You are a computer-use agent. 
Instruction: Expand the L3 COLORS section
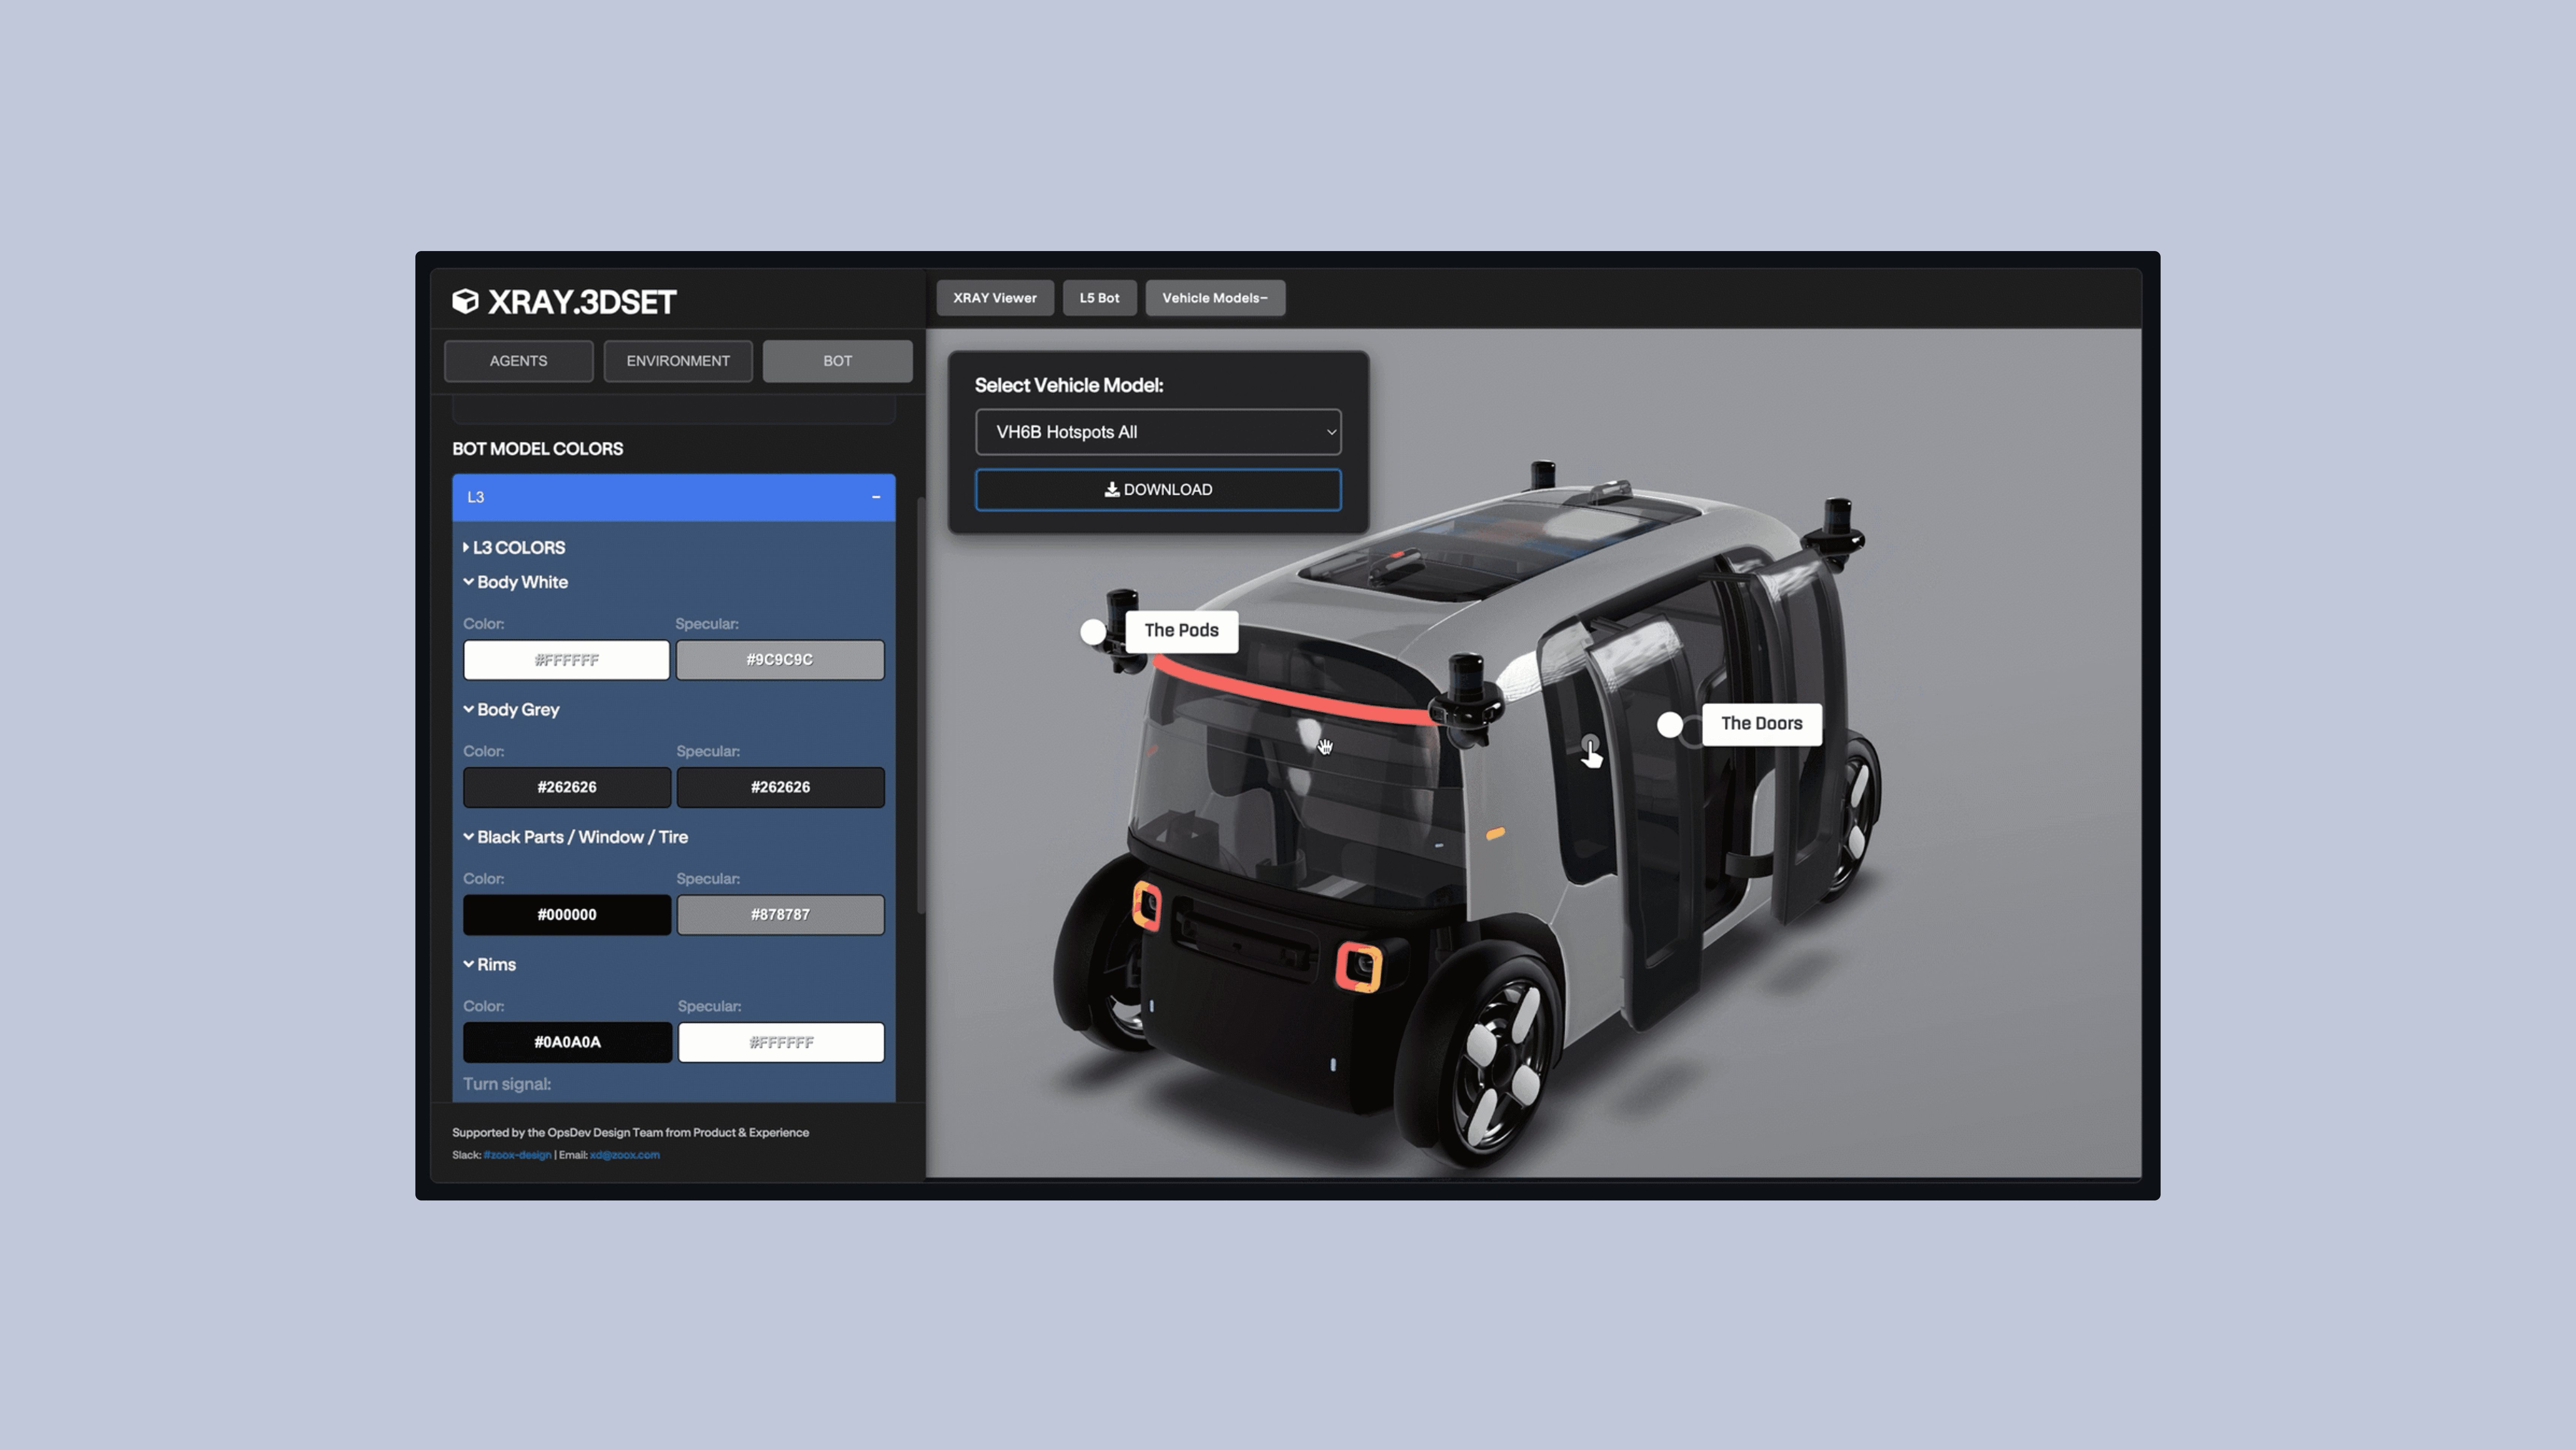point(514,548)
